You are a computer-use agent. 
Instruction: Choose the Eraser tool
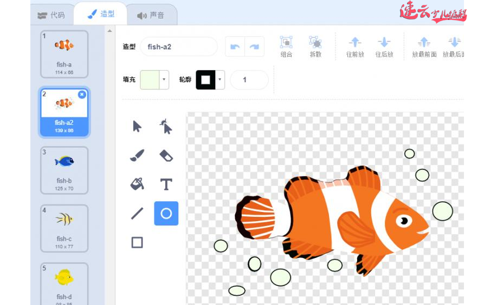[166, 156]
